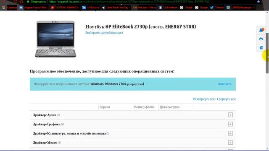Viewport: 269px width, 151px height.
Task: Open the Twitter bookmark
Action: coord(217,8)
